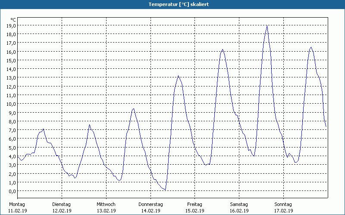Image resolution: width=345 pixels, height=215 pixels.
Task: Click the 15,0 y-axis label
Action: click(11, 60)
